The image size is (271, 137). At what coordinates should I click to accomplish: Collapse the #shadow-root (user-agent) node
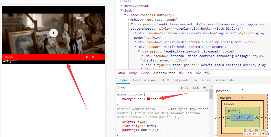pyautogui.click(x=128, y=20)
